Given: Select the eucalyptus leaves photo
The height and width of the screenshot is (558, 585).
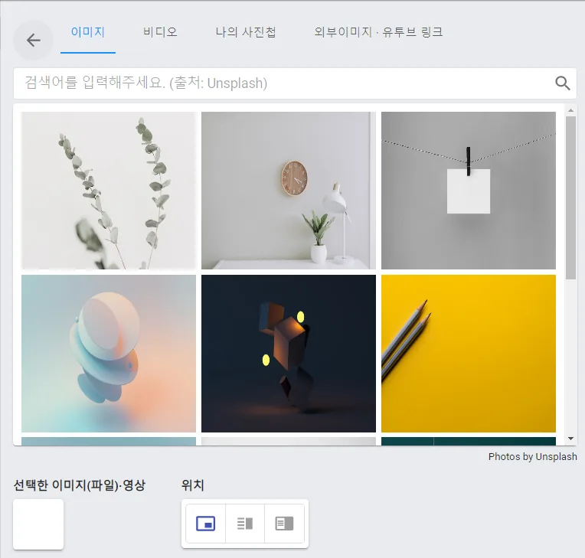Looking at the screenshot, I should pyautogui.click(x=109, y=191).
